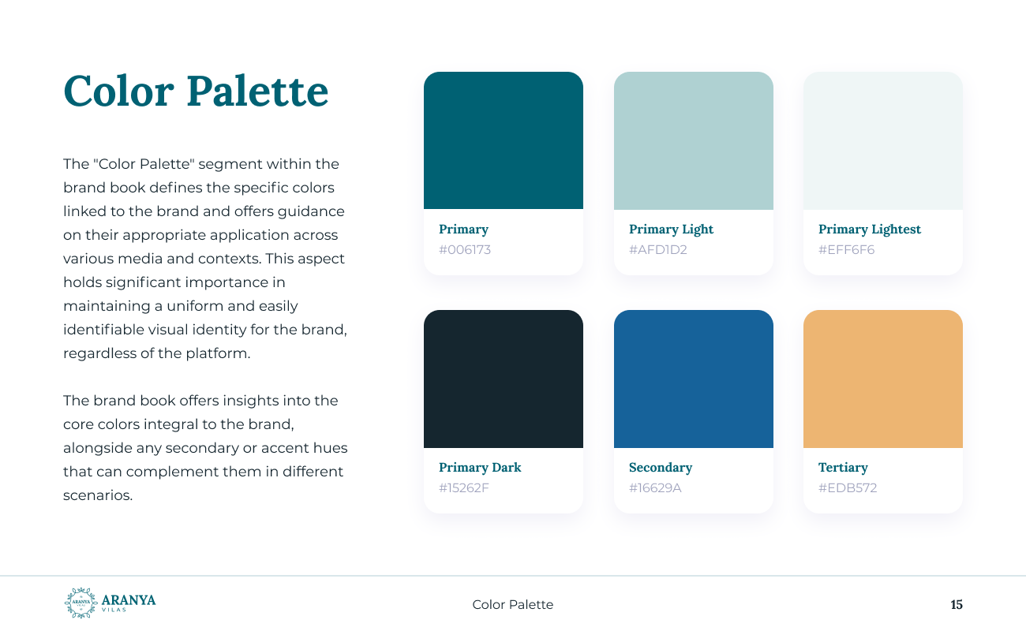Click the #16629A hex value
Image resolution: width=1026 pixels, height=631 pixels.
(x=655, y=488)
